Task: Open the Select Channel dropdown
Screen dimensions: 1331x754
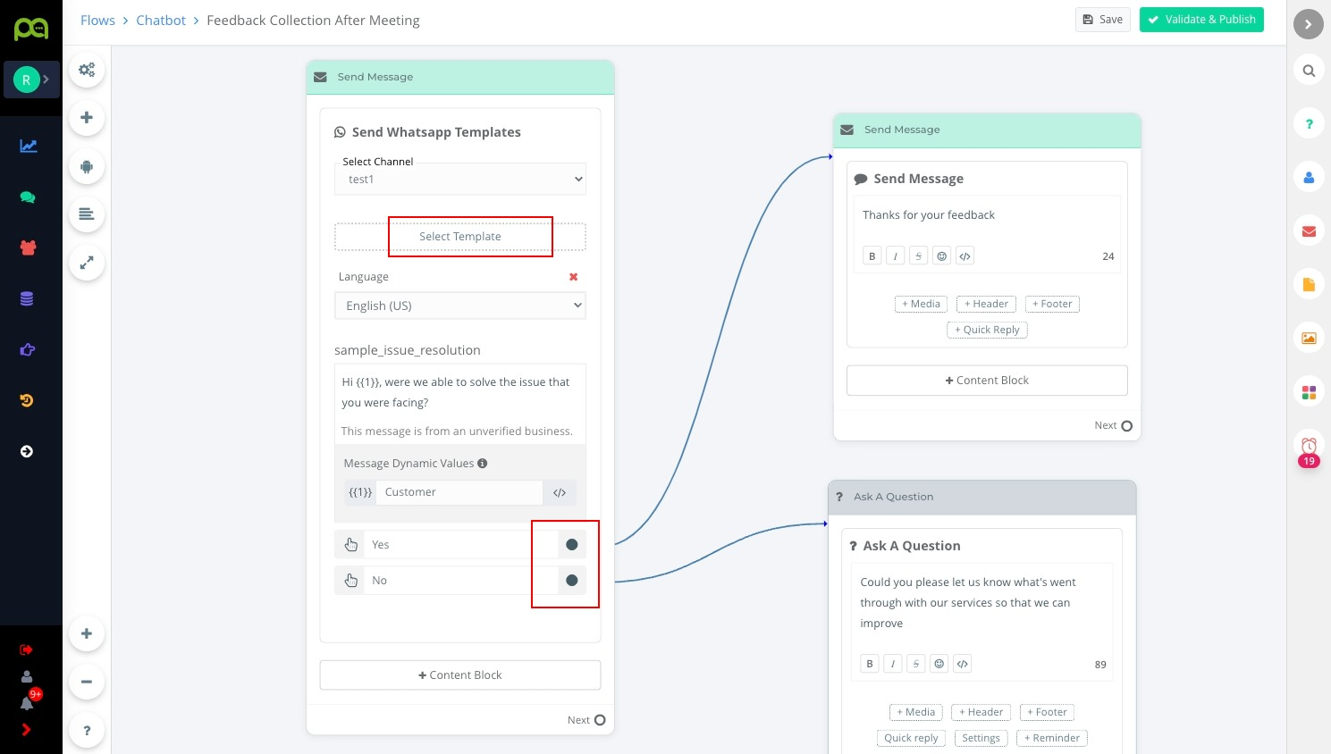Action: tap(460, 180)
